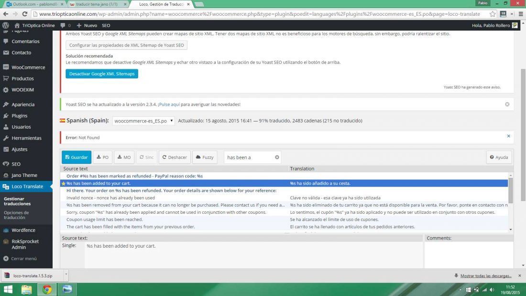Select 'Coupon usage limit has been reached' row
The width and height of the screenshot is (526, 296).
[x=284, y=219]
